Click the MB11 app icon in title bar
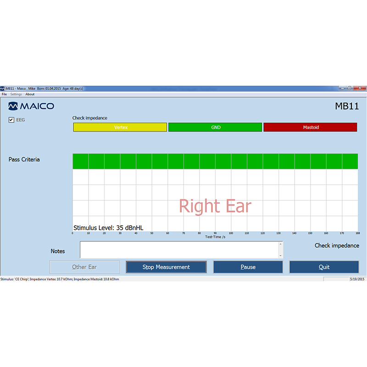Image resolution: width=367 pixels, height=367 pixels. (x=2, y=88)
